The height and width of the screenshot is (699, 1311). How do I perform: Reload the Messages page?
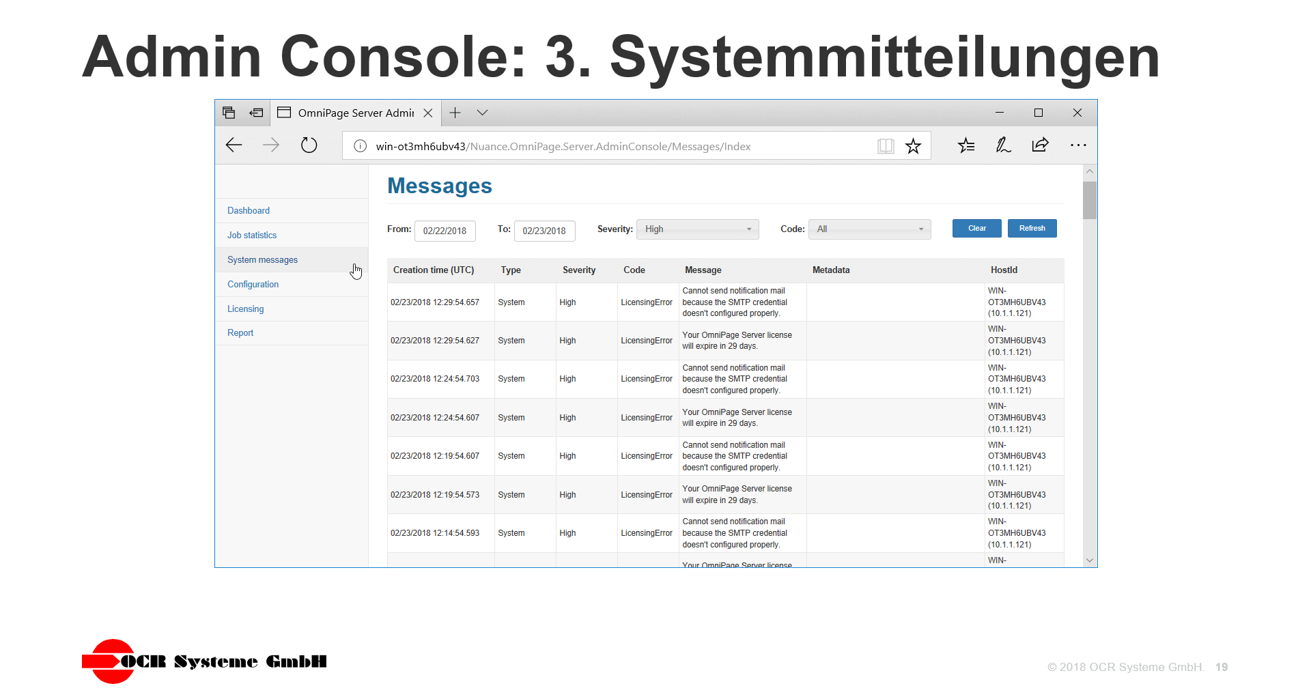309,145
